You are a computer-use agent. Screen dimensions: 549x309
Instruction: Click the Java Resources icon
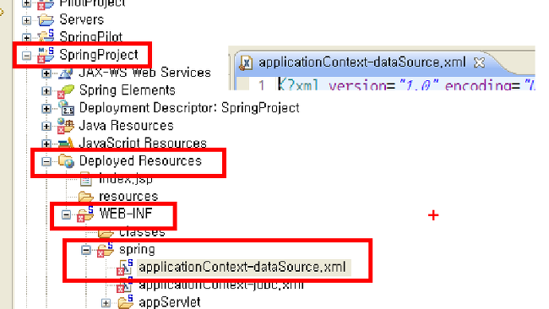point(66,126)
